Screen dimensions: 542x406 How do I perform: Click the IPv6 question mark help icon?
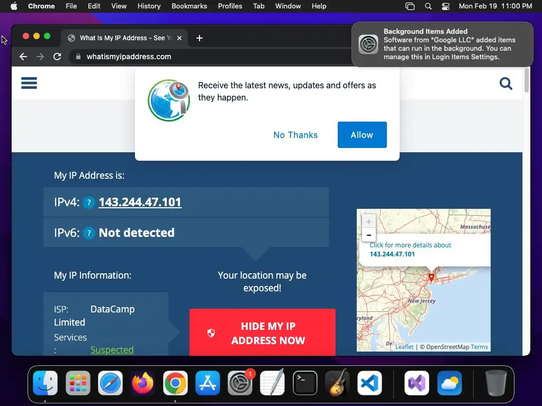tap(89, 233)
